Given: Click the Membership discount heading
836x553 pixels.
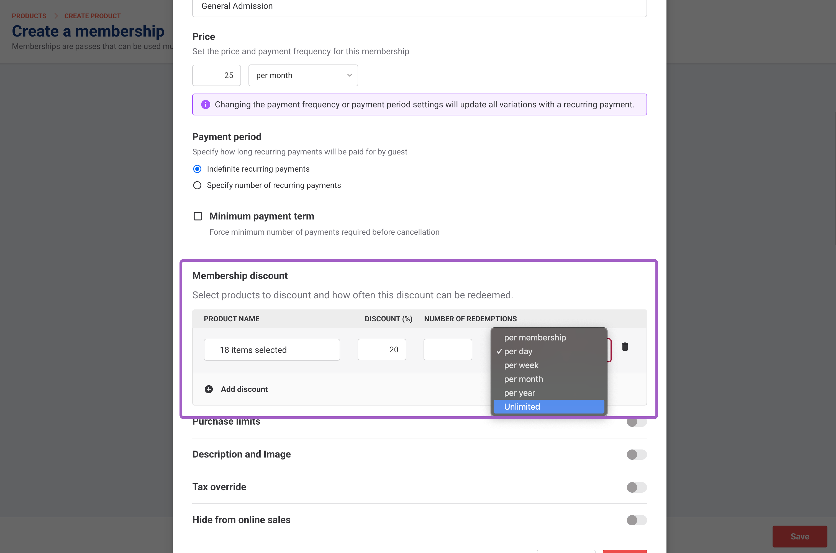Looking at the screenshot, I should (240, 276).
